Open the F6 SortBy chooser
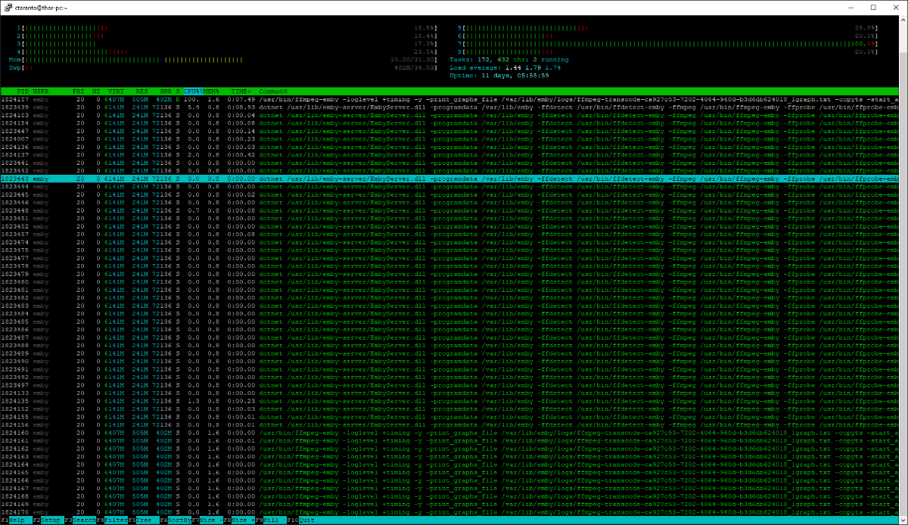The width and height of the screenshot is (908, 525). [x=177, y=520]
